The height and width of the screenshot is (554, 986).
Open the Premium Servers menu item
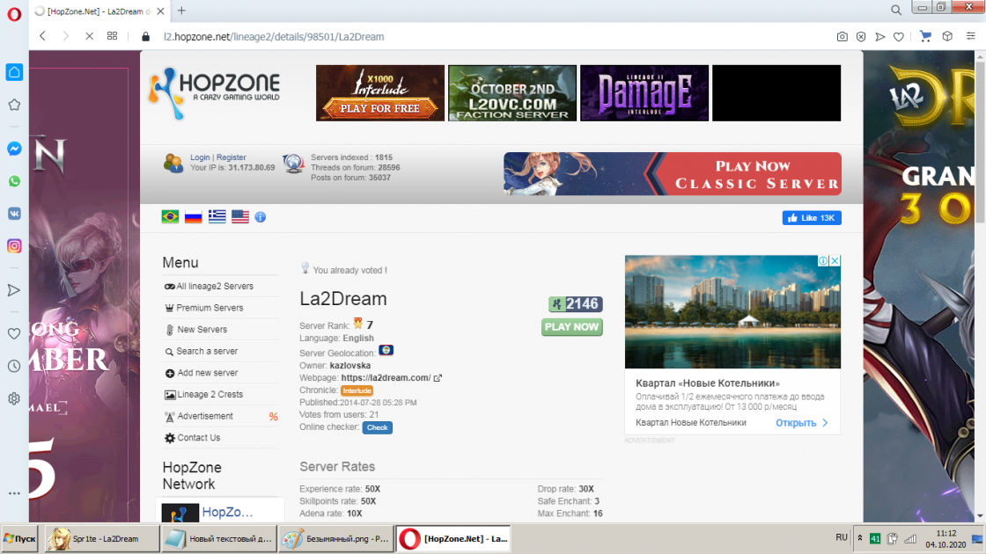coord(210,308)
